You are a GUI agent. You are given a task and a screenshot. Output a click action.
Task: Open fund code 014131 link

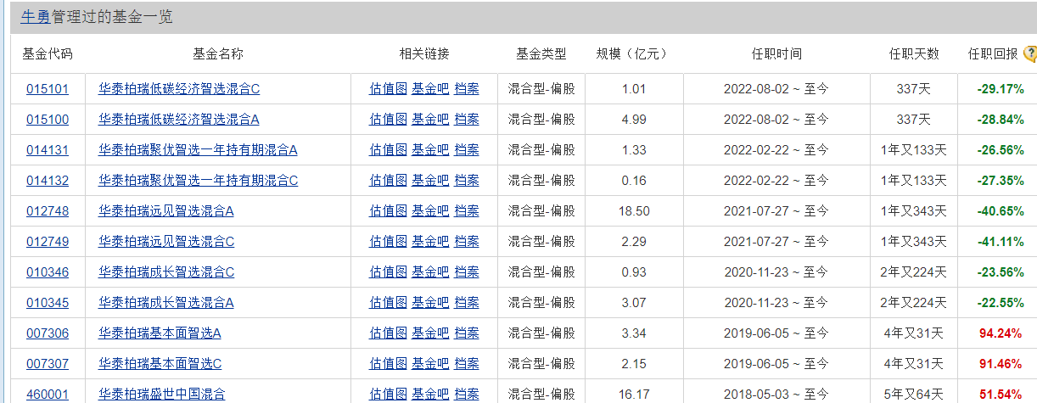point(48,149)
